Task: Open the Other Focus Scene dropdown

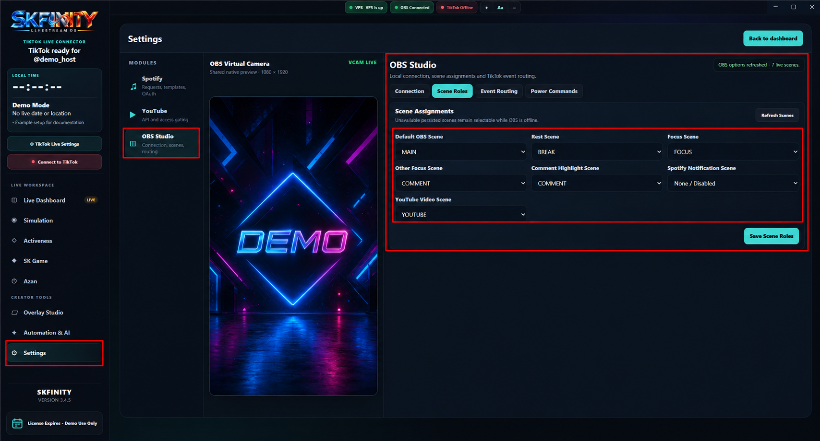Action: (x=461, y=183)
